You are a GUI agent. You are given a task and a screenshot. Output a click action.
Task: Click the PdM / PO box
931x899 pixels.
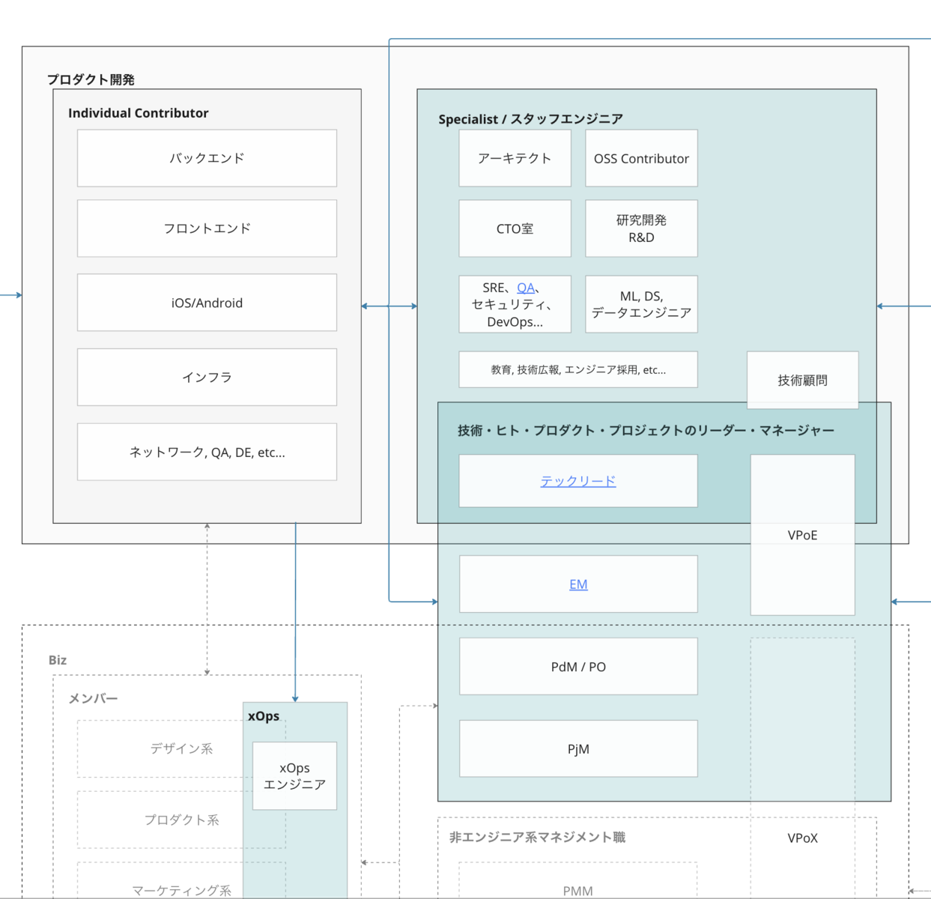pos(578,666)
